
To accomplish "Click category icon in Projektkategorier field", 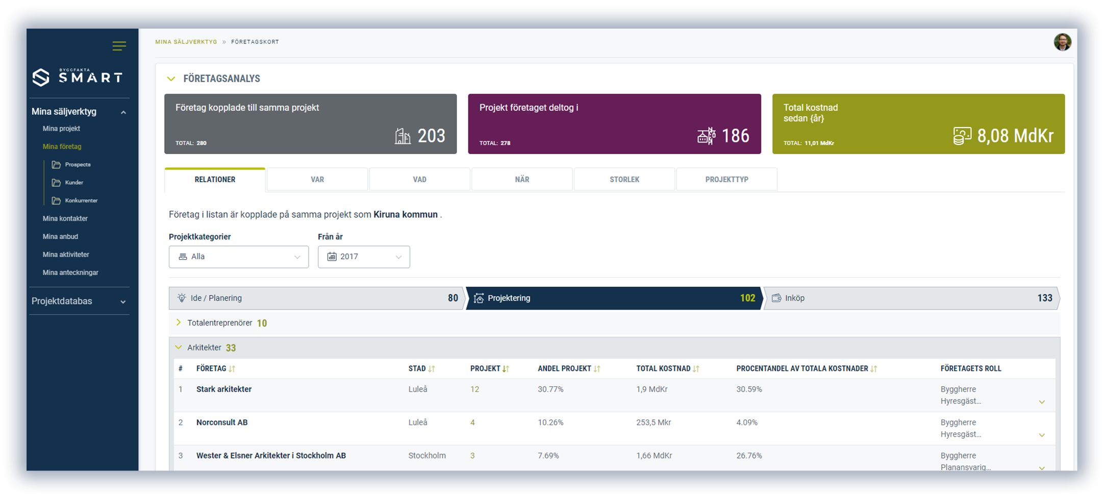I will coord(183,257).
